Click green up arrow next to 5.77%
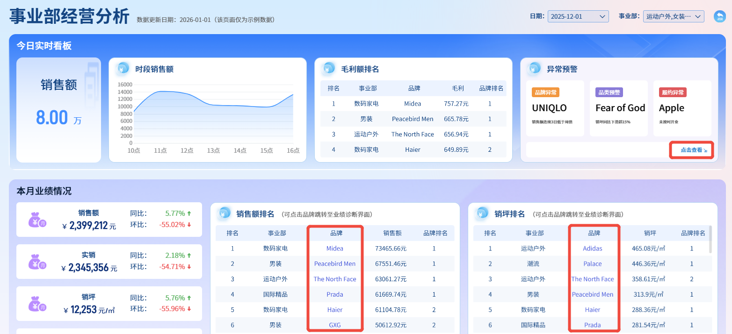This screenshot has height=334, width=732. coord(189,213)
